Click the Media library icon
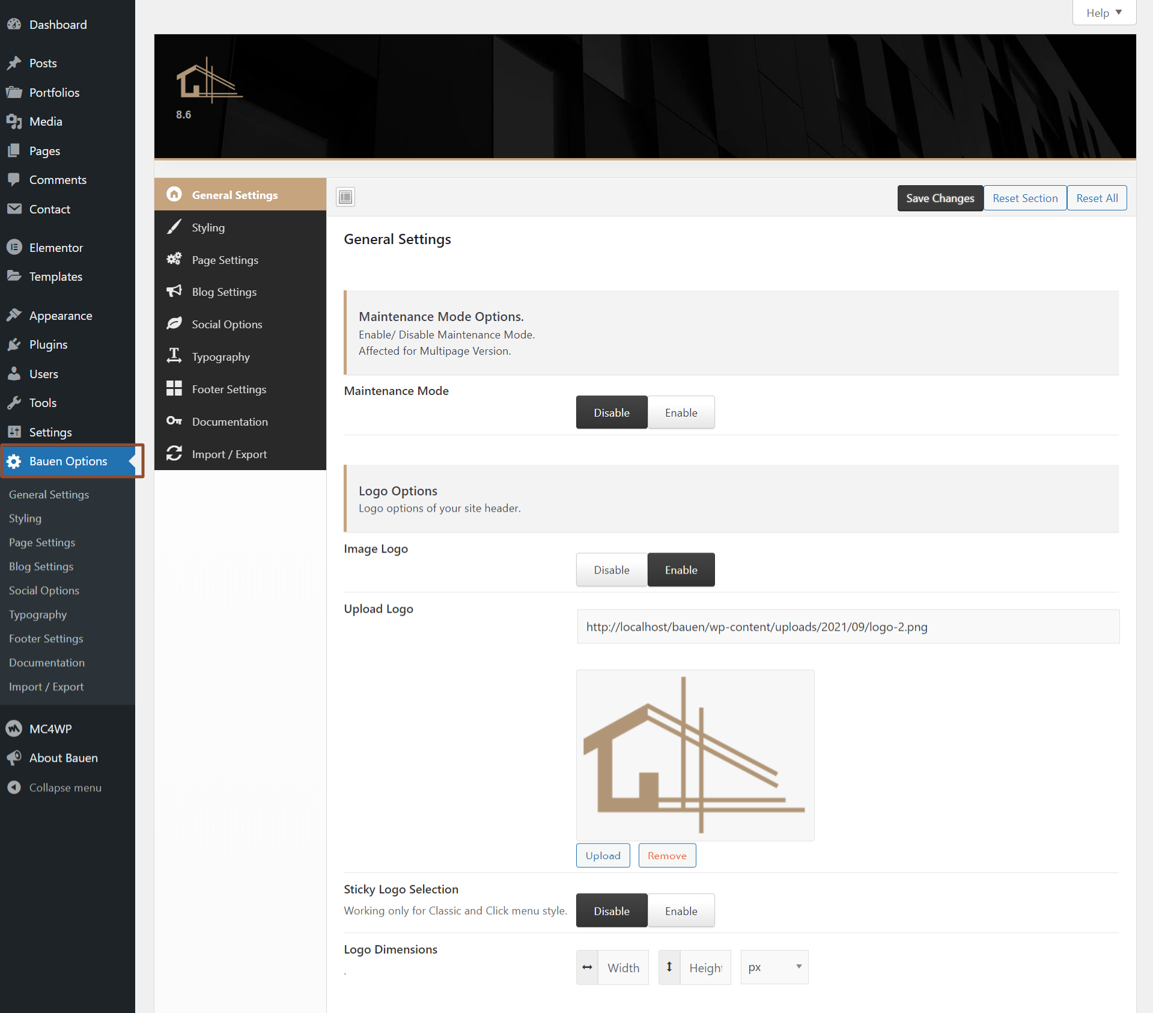Screen dimensions: 1153x1013 (14, 121)
